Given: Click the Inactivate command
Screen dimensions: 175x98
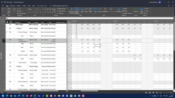Looking at the screenshot, I should (60, 13).
